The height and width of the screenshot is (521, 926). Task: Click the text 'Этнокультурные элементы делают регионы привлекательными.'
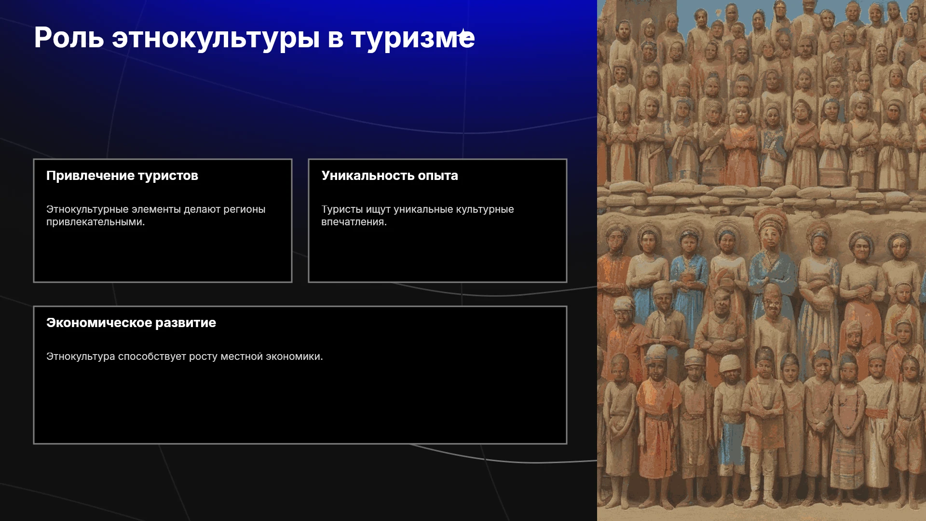pyautogui.click(x=156, y=216)
